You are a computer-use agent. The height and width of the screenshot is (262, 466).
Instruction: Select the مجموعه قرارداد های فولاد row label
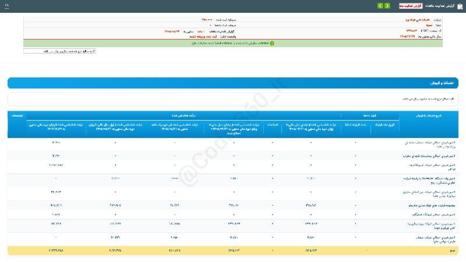click(x=432, y=206)
